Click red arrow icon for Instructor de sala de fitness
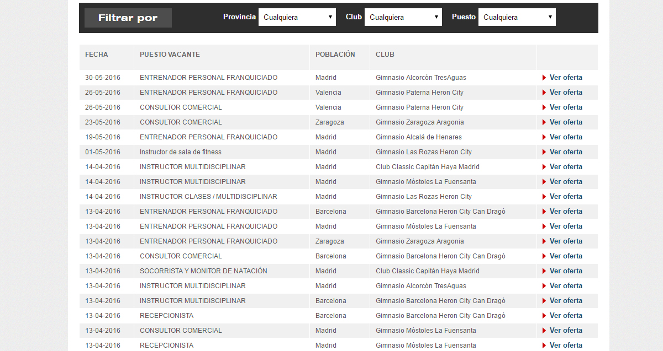This screenshot has height=351, width=663. 544,152
